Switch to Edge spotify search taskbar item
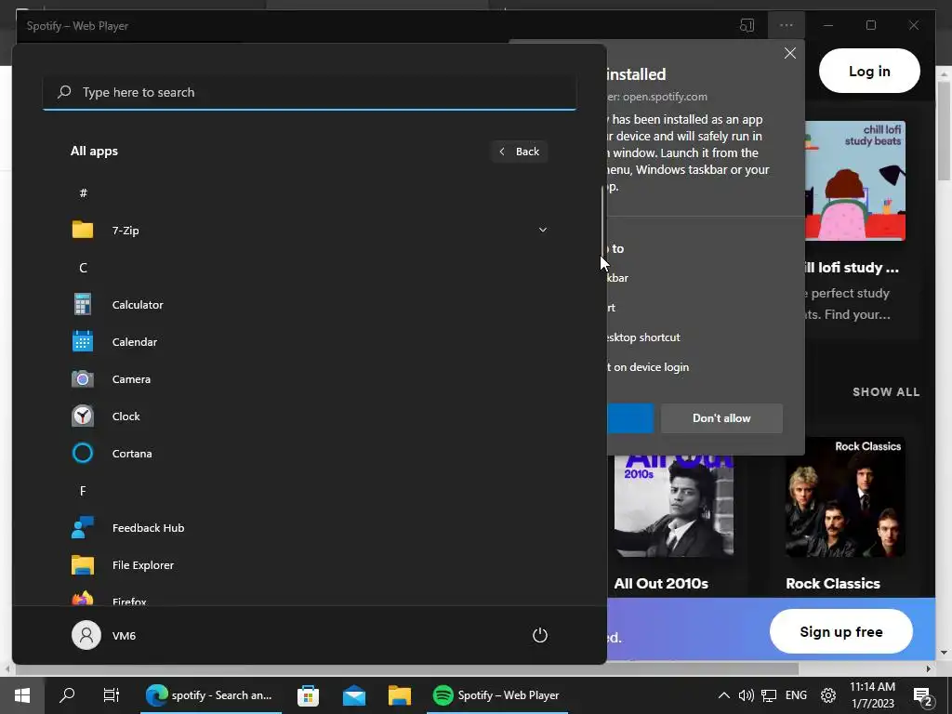 point(211,695)
